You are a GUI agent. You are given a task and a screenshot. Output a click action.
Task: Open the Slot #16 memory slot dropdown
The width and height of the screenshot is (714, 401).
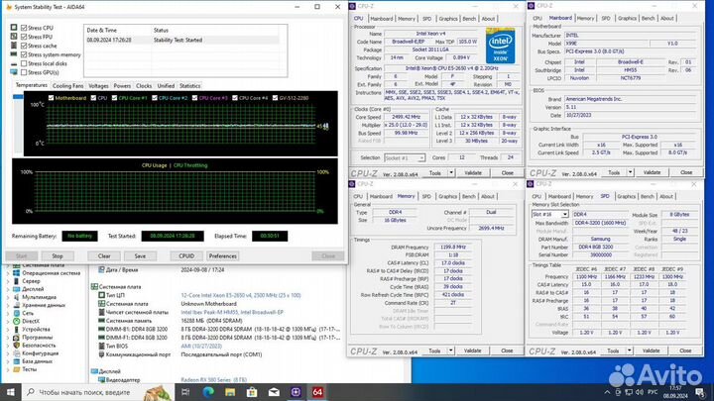(550, 214)
